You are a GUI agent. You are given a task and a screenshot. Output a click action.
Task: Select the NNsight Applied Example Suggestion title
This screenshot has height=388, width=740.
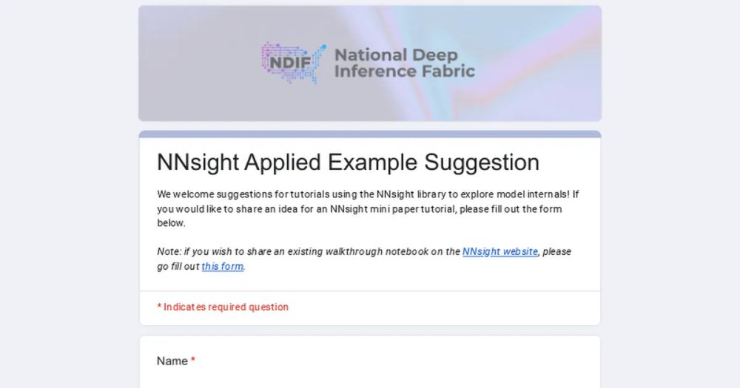(x=348, y=162)
